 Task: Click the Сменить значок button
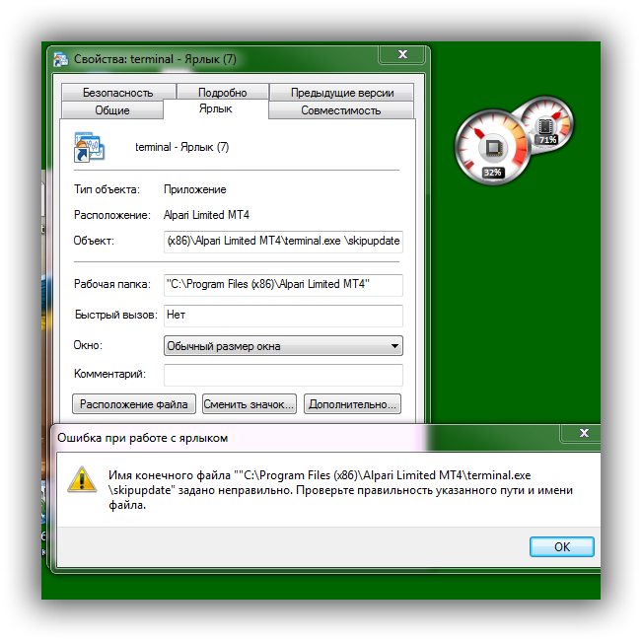click(249, 404)
